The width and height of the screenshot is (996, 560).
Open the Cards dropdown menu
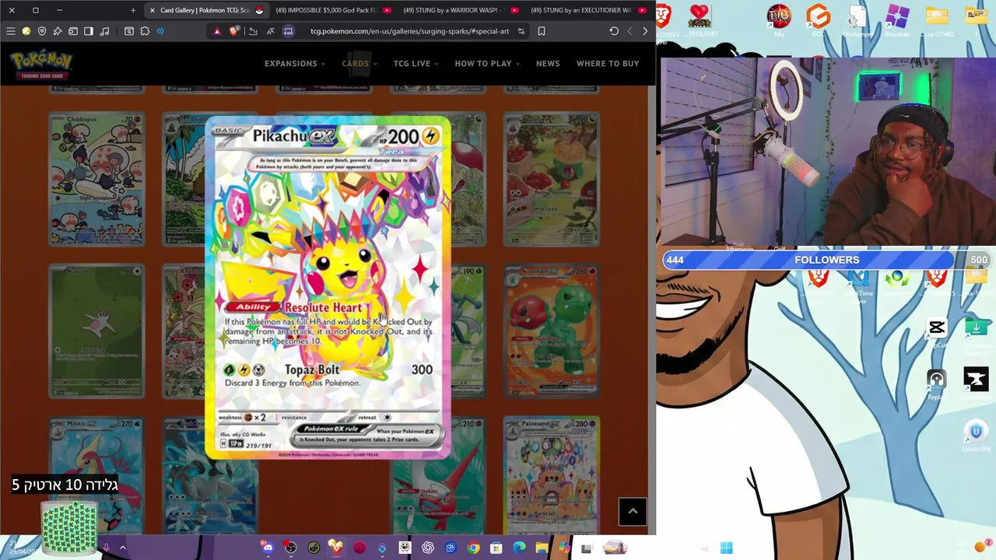pos(359,64)
